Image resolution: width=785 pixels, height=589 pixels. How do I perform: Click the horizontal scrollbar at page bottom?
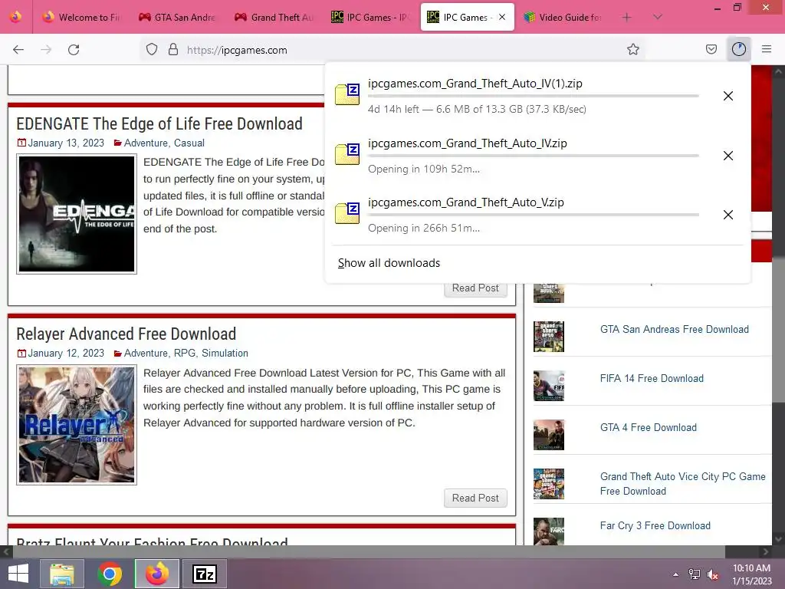pos(369,551)
